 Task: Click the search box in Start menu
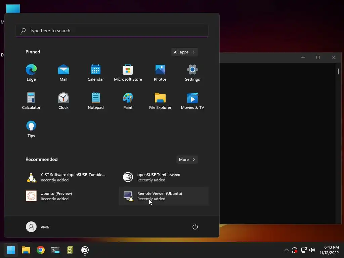112,31
